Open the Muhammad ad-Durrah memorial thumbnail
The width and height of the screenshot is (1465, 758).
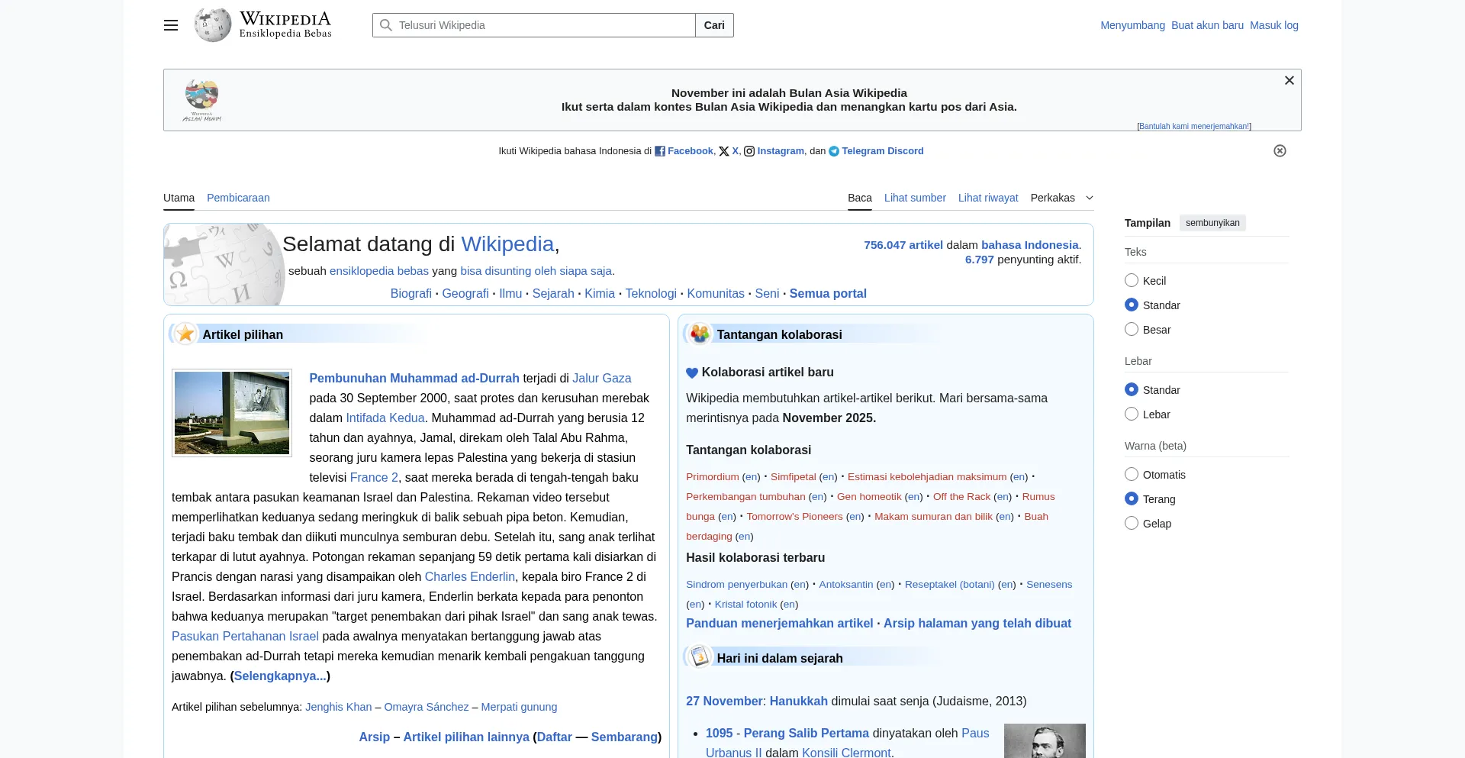[232, 413]
